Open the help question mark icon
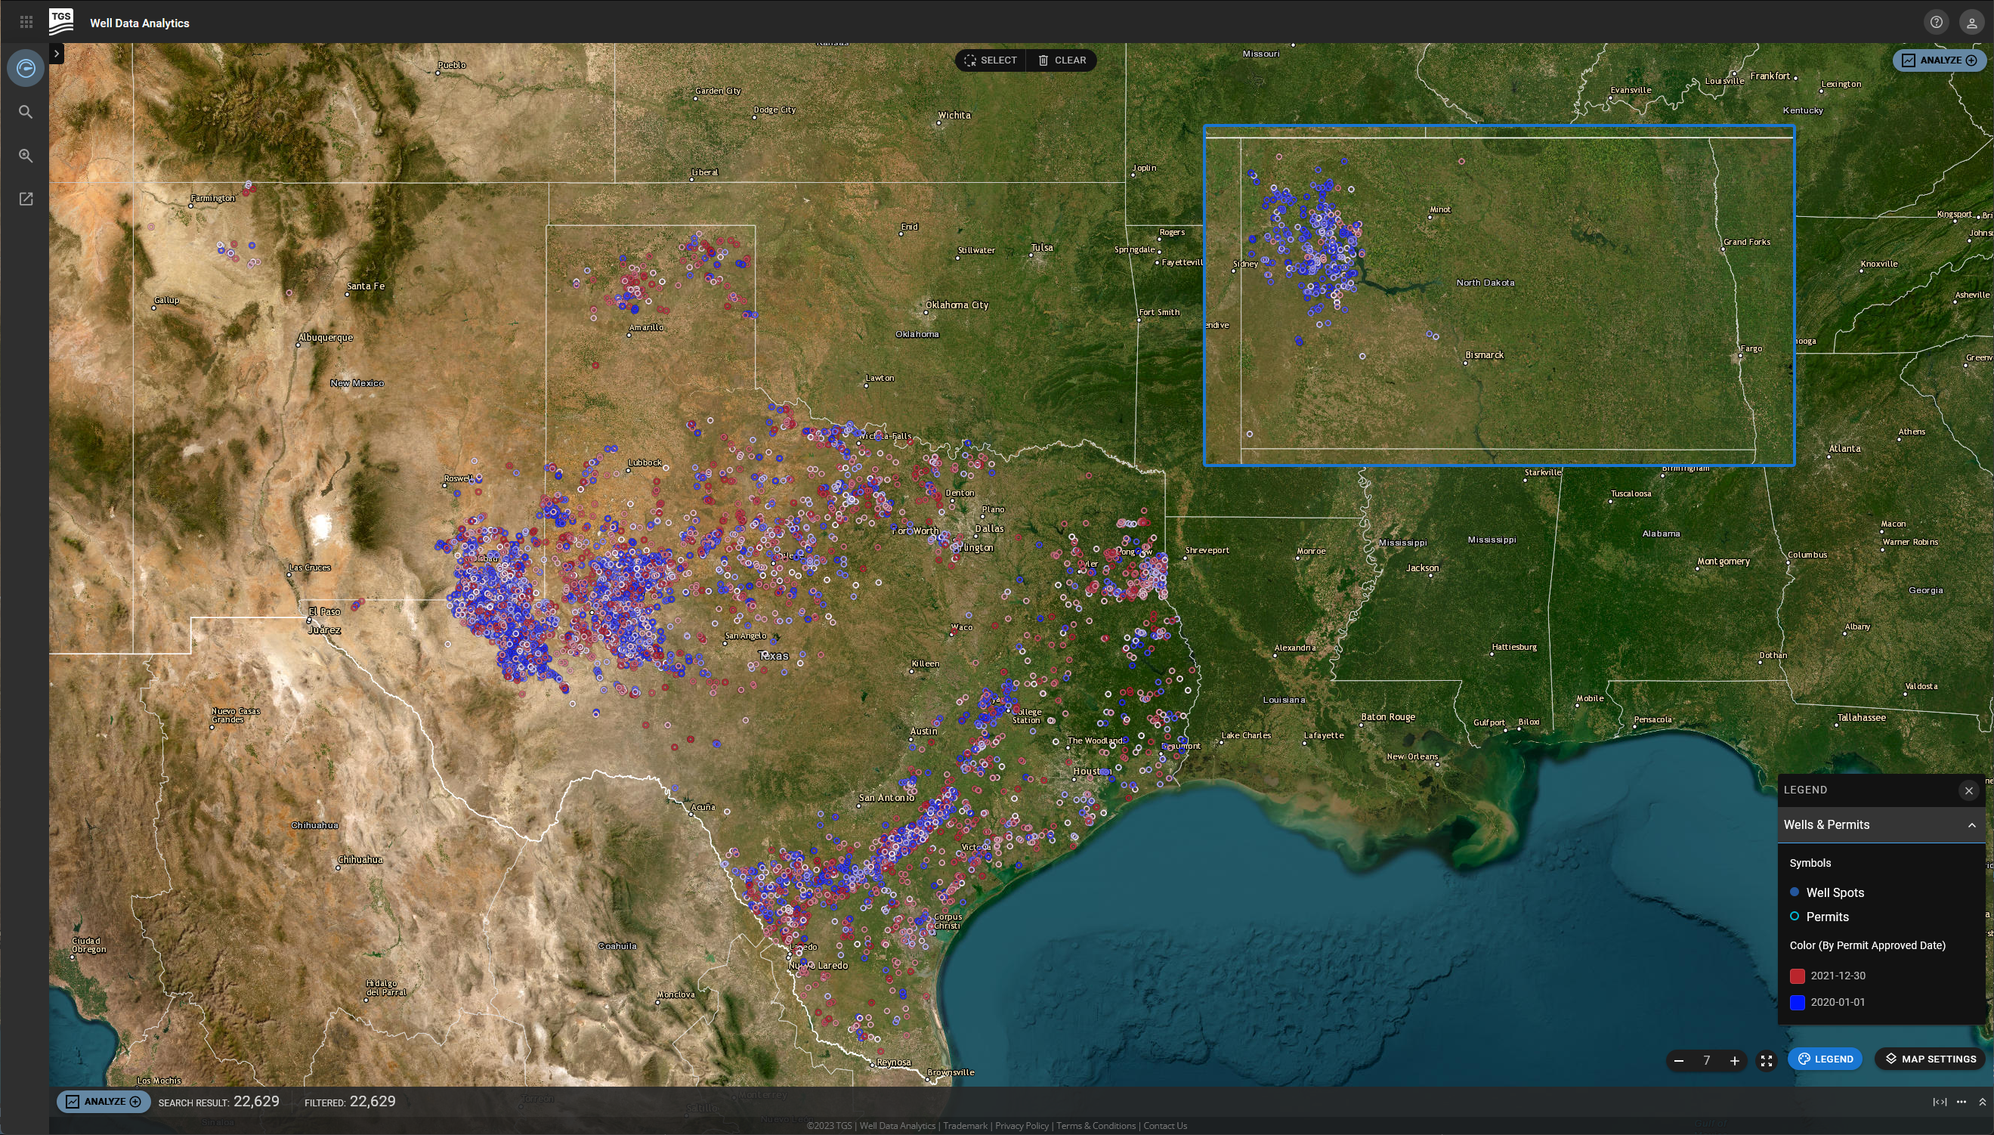Viewport: 1994px width, 1135px height. click(x=1936, y=22)
